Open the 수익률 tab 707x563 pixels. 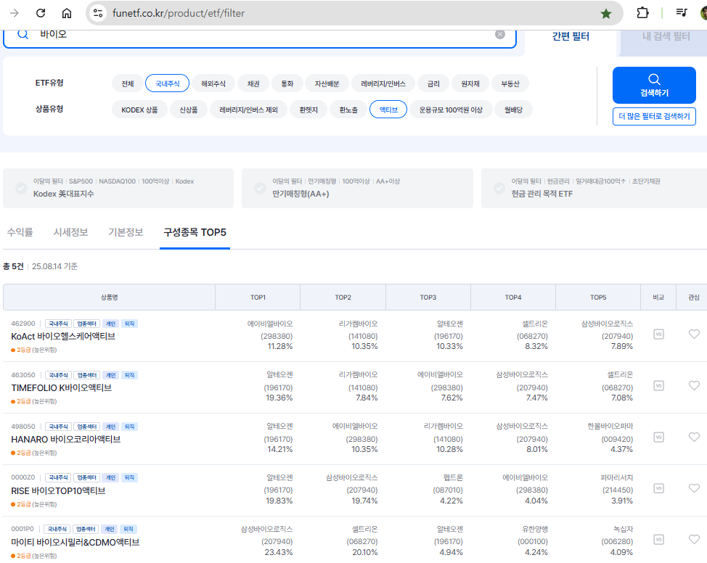(20, 232)
